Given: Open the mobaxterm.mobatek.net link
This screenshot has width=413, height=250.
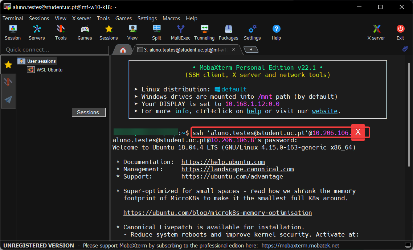Looking at the screenshot, I should click(300, 246).
